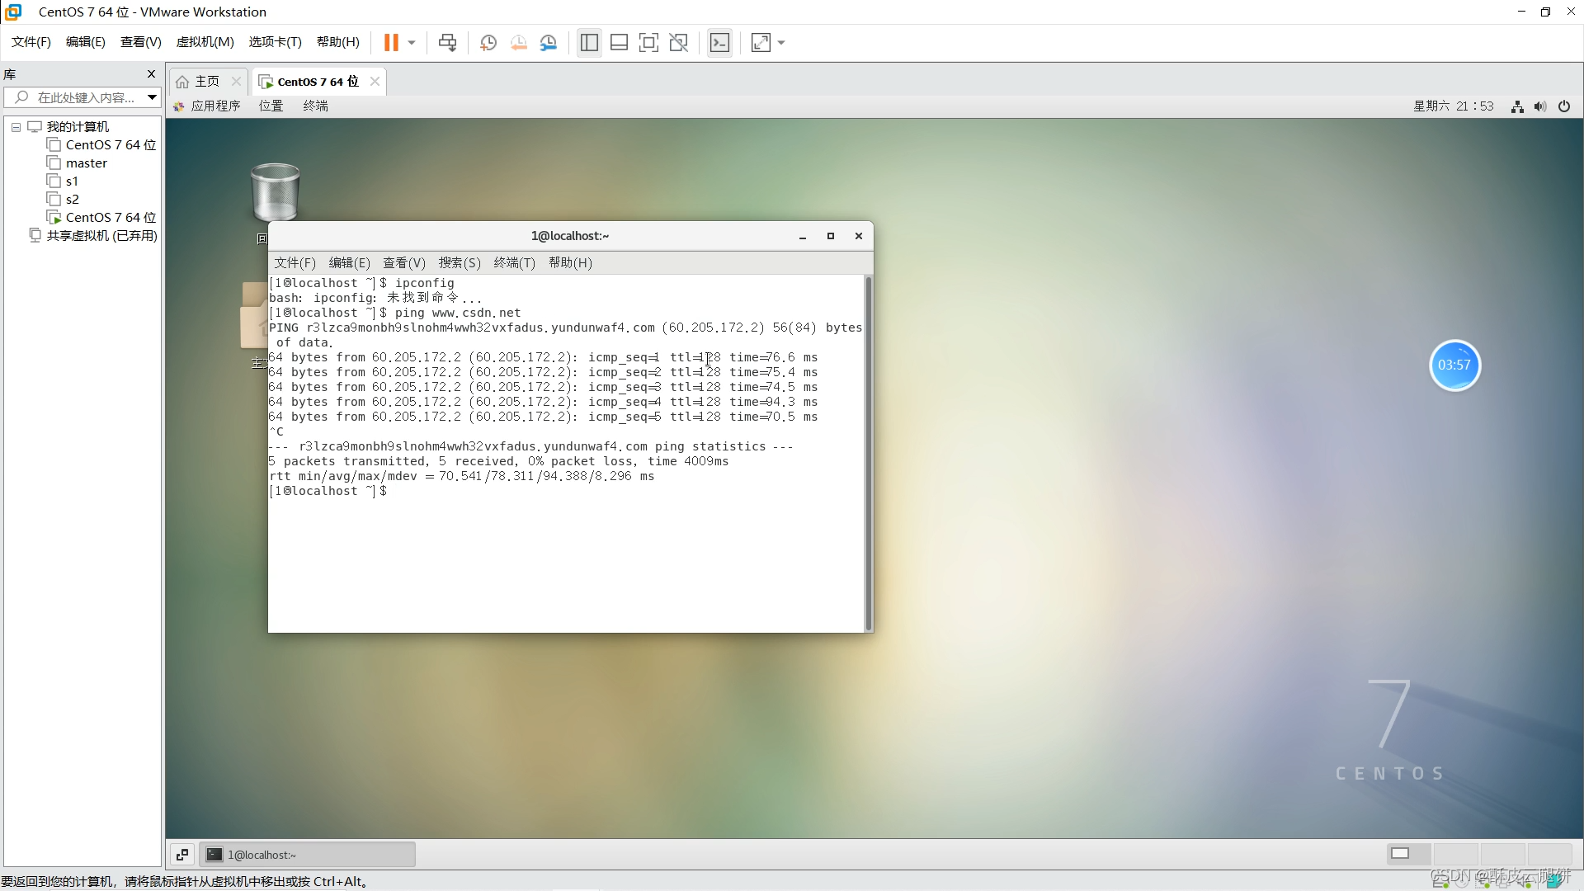Toggle the tab thumbnail bar
The width and height of the screenshot is (1584, 891).
tap(619, 42)
